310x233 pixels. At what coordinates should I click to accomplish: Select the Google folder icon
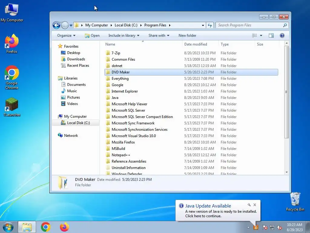pyautogui.click(x=108, y=85)
